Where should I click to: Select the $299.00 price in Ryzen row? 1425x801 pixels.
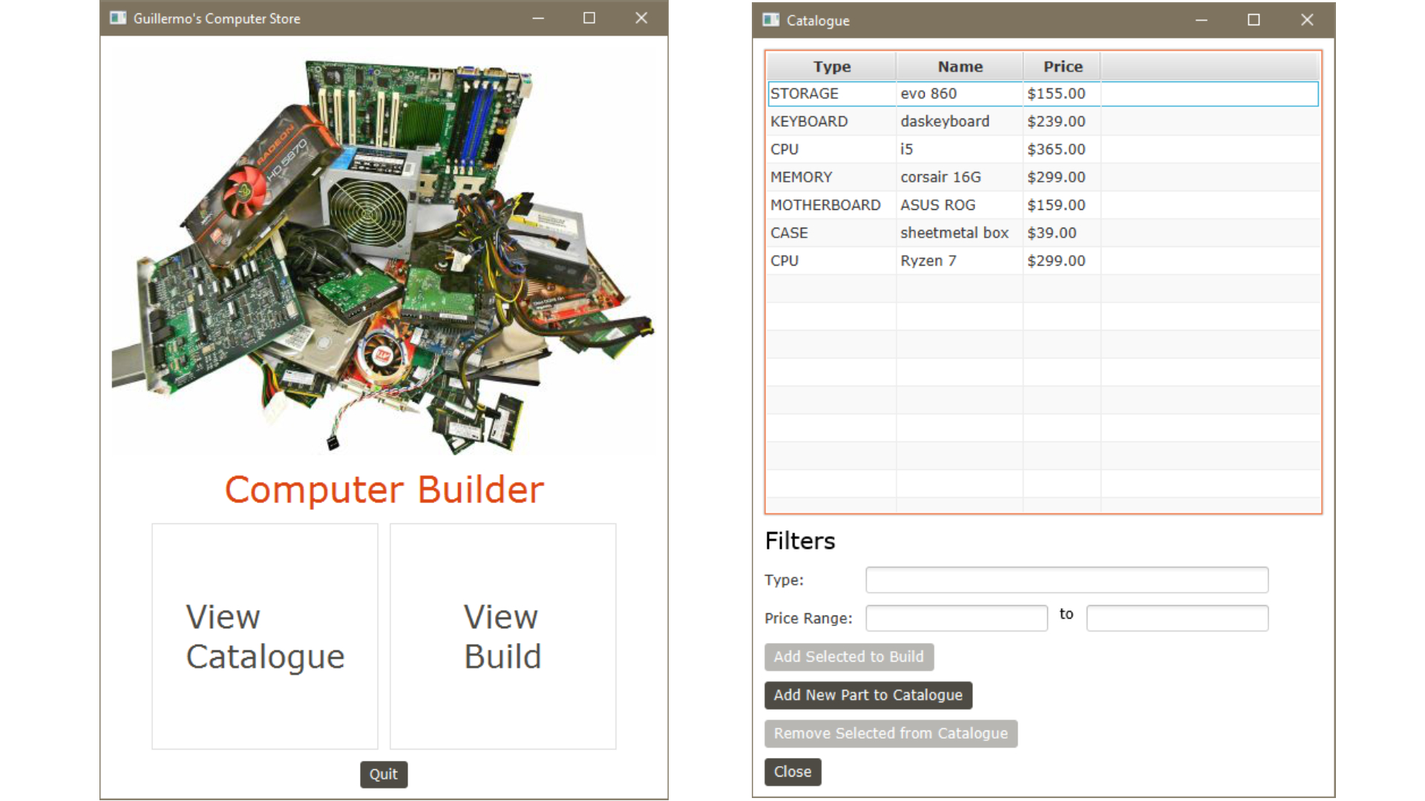1062,261
